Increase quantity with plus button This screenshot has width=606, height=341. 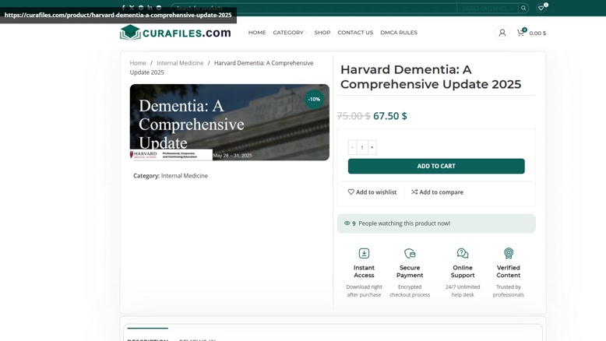(x=372, y=147)
